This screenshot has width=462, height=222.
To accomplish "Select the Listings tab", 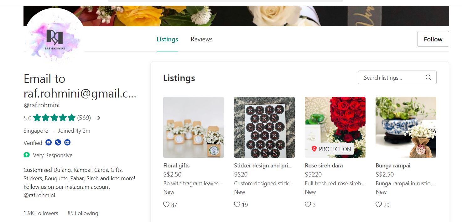I will [x=167, y=39].
